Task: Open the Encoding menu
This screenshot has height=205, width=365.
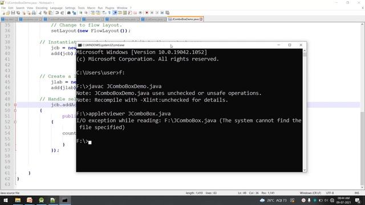Action: (42, 8)
